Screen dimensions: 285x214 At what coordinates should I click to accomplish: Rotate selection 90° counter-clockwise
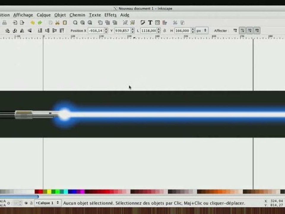coord(8,31)
